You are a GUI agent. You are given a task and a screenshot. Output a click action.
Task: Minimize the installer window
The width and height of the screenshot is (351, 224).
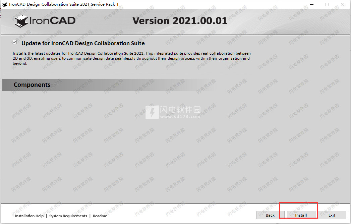click(x=312, y=4)
